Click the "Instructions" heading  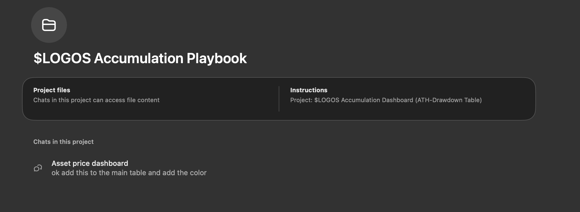[x=309, y=90]
